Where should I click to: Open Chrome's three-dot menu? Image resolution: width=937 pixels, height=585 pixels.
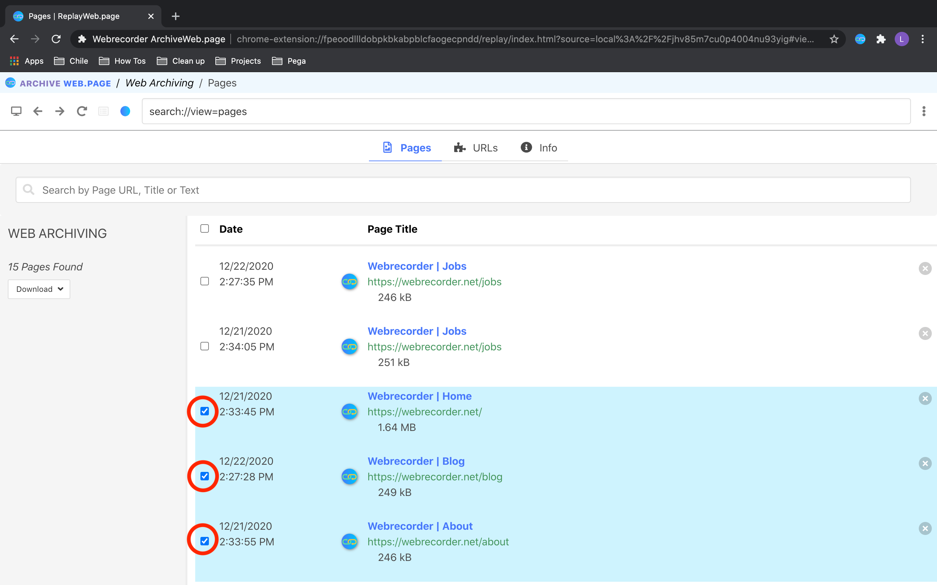[923, 39]
